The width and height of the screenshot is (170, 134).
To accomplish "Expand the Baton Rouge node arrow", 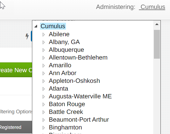I will coord(44,104).
